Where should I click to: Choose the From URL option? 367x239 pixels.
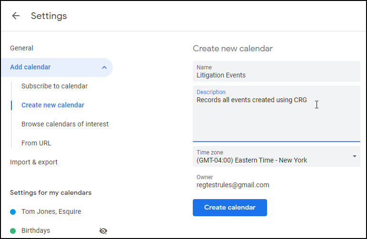36,143
